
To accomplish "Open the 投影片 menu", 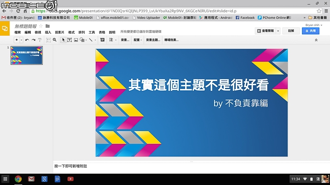I will click(60, 32).
